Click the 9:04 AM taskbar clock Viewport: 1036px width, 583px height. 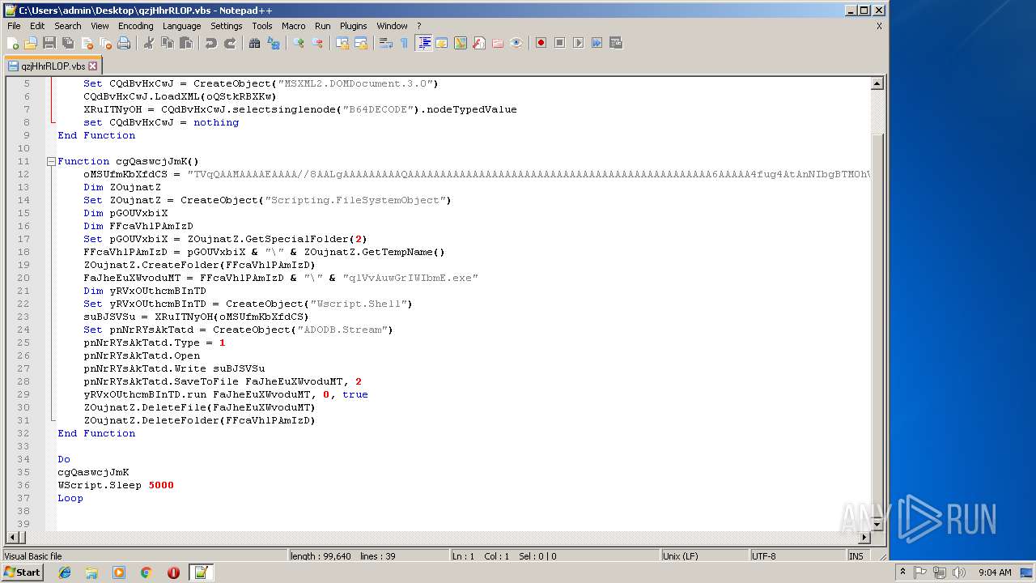tap(995, 572)
